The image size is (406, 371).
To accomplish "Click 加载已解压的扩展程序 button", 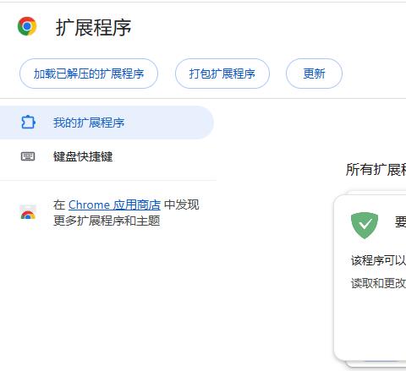I will [89, 74].
